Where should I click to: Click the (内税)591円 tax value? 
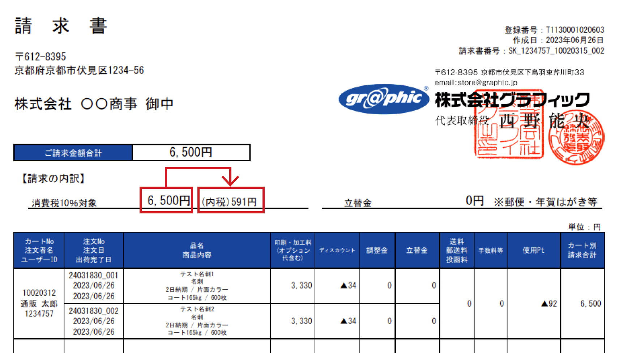coord(229,201)
